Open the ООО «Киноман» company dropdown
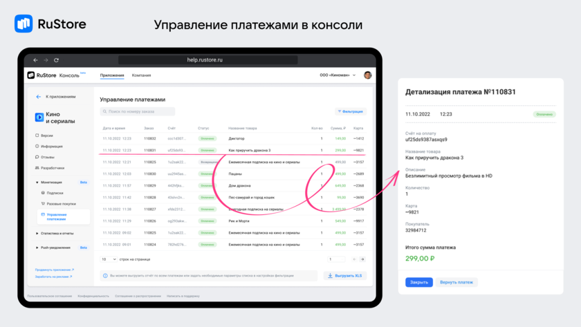The width and height of the screenshot is (581, 327). [x=338, y=75]
